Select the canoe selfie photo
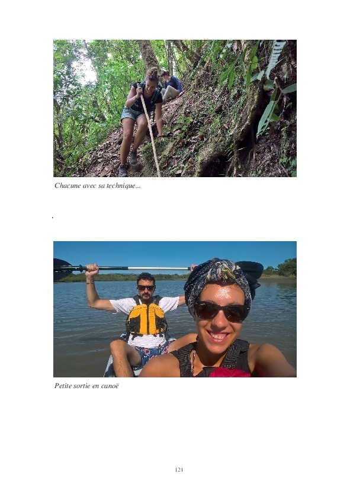This screenshot has height=490, width=350. pyautogui.click(x=175, y=309)
